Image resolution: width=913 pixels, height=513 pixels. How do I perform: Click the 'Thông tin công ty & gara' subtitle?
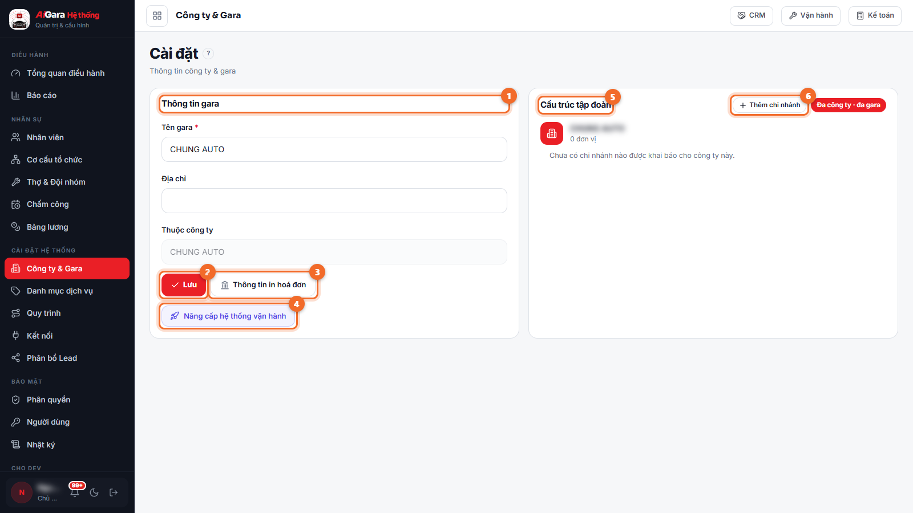click(193, 71)
